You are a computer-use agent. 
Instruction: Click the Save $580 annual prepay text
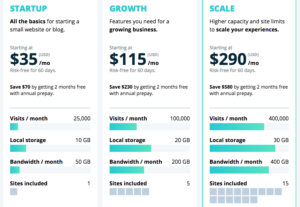pyautogui.click(x=249, y=90)
